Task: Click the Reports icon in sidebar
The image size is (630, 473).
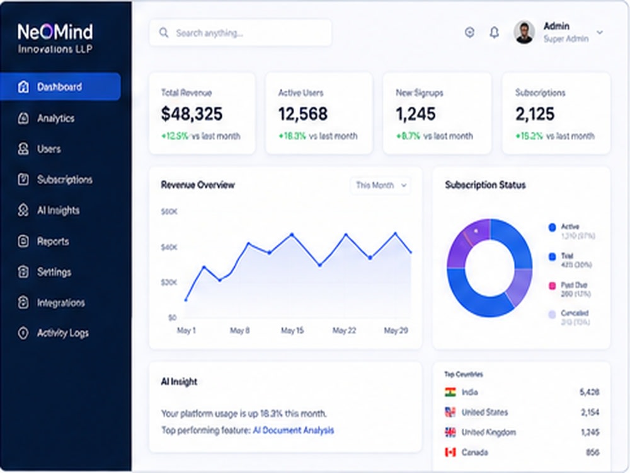Action: 23,241
